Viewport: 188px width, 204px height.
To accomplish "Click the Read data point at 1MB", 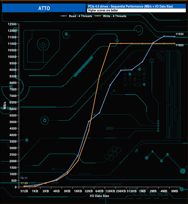I will tap(142, 62).
